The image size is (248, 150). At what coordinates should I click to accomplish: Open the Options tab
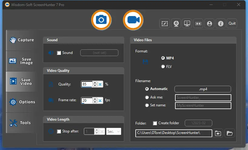[21, 102]
